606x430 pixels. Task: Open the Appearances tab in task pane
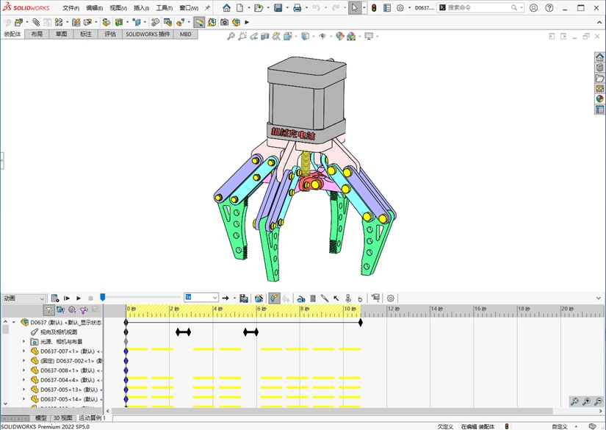point(599,98)
